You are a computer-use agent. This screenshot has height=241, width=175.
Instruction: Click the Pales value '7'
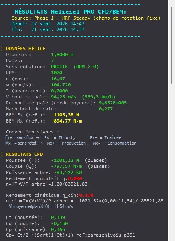pyautogui.click(x=53, y=61)
